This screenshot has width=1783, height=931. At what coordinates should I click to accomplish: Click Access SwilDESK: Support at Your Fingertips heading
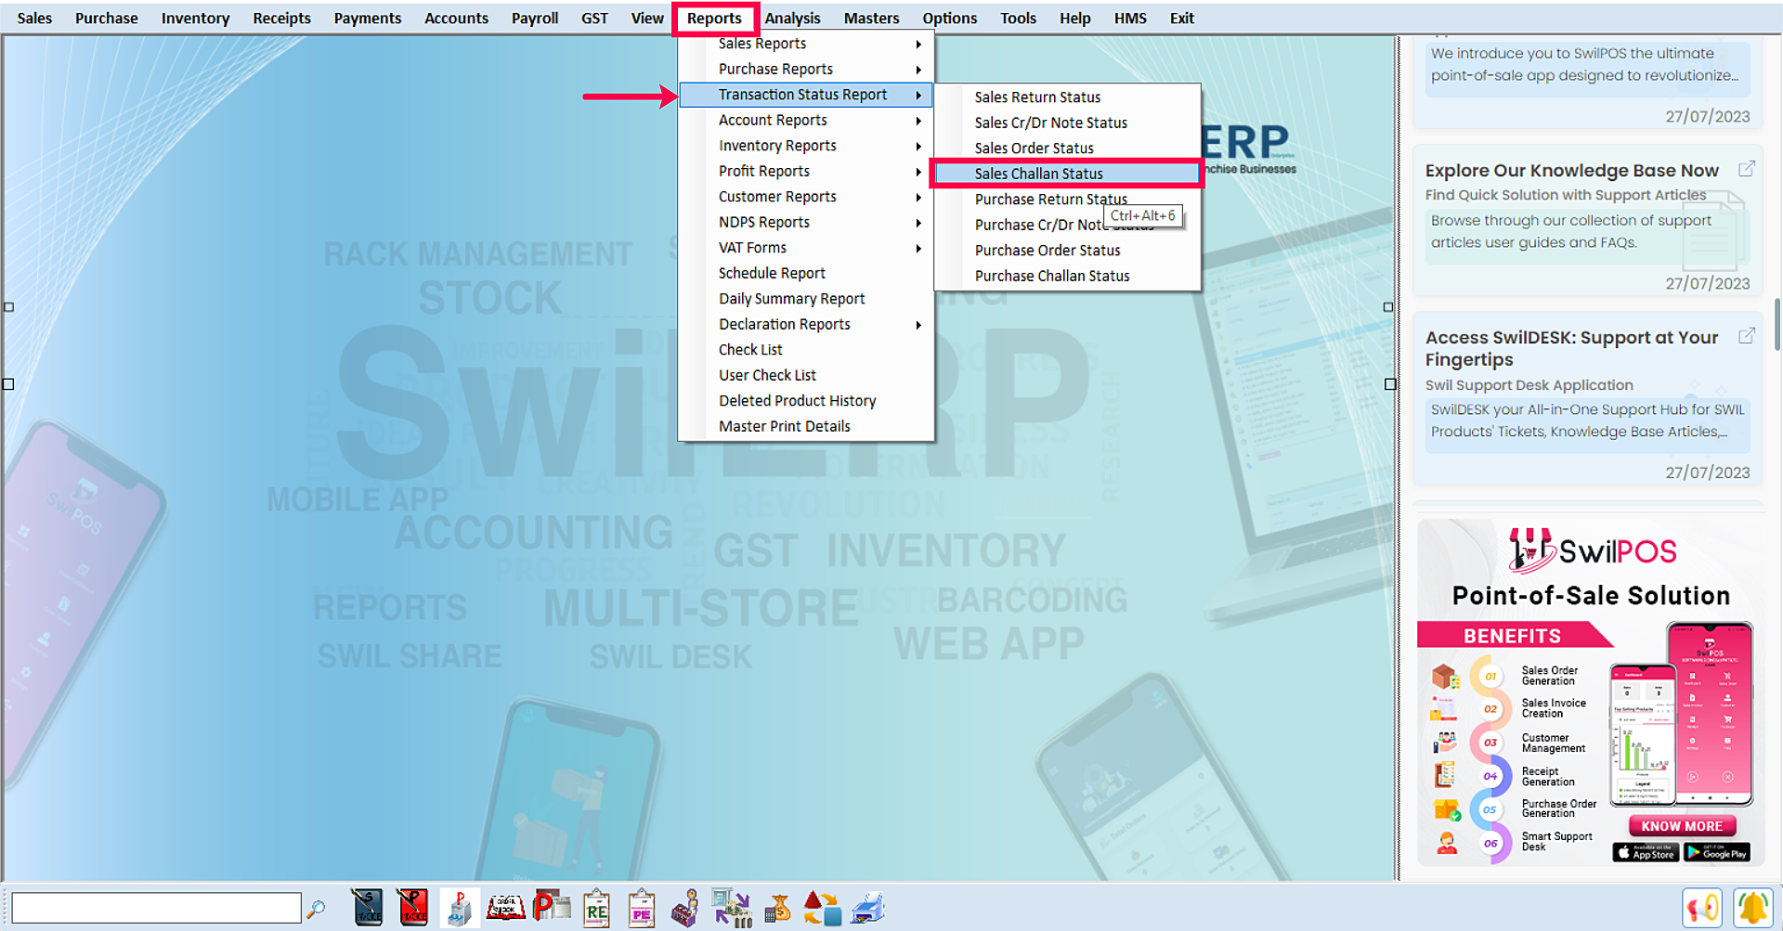click(x=1571, y=348)
